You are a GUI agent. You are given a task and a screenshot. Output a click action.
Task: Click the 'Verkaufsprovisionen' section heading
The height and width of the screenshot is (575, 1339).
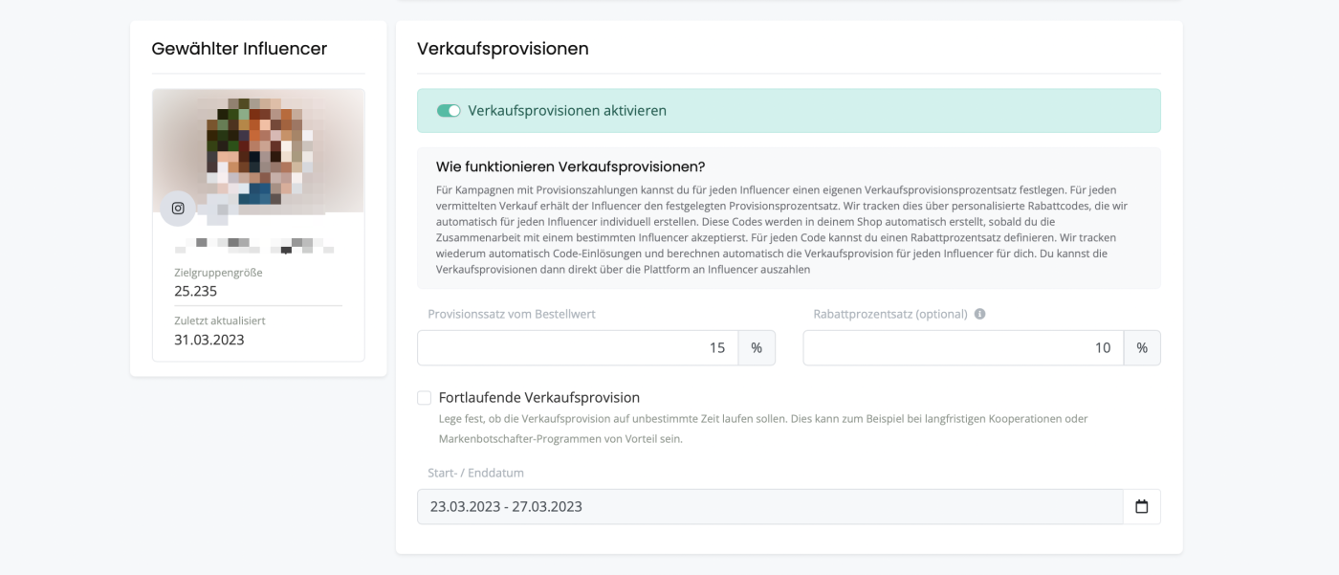pos(503,49)
